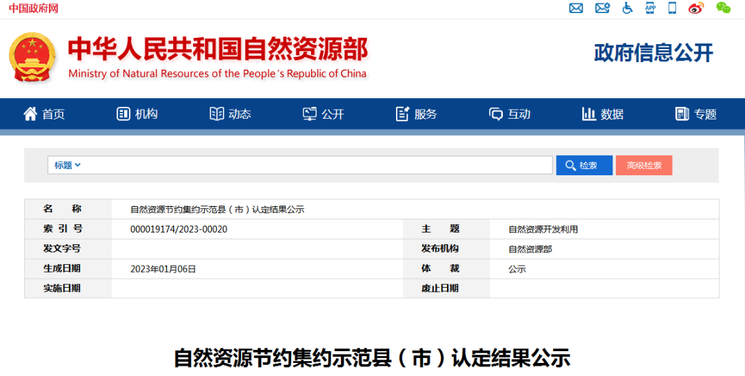Click the national emblem logo
The width and height of the screenshot is (745, 376).
[x=32, y=58]
